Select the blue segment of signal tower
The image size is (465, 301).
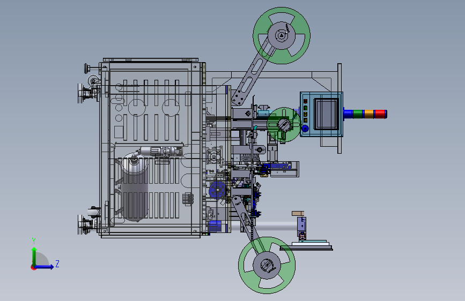[348, 114]
